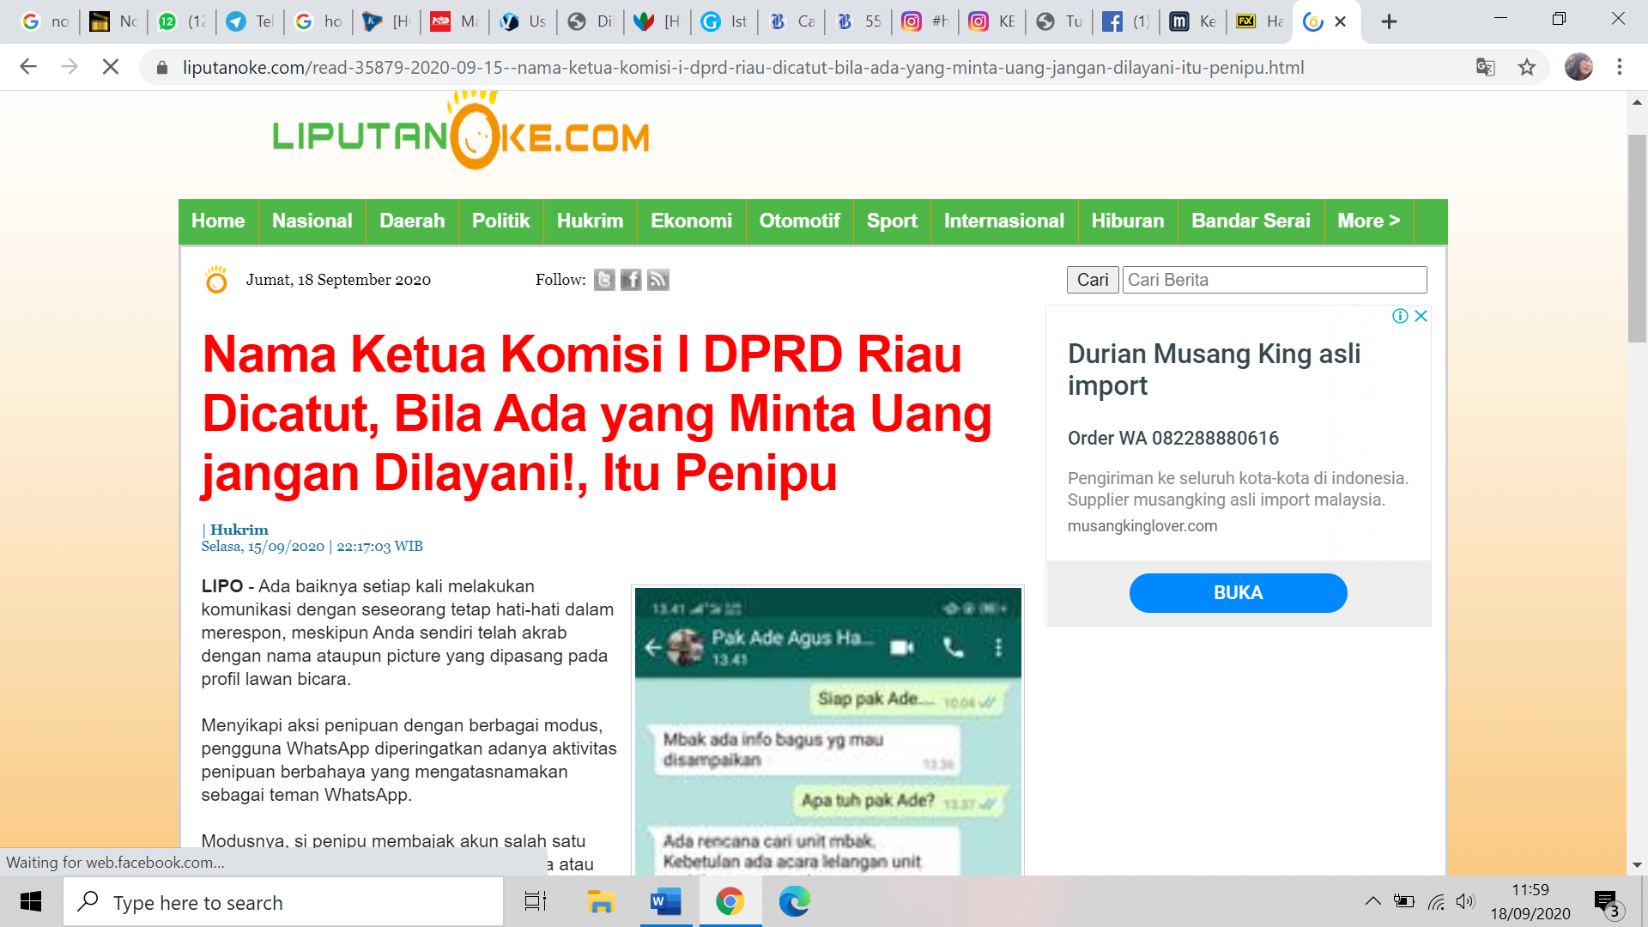Image resolution: width=1648 pixels, height=927 pixels.
Task: Open the volume control
Action: click(x=1465, y=901)
